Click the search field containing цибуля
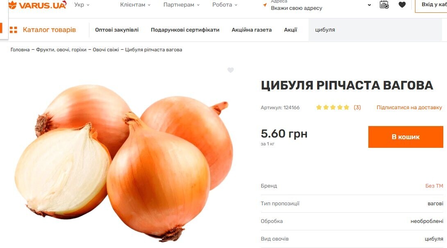This screenshot has width=447, height=248. click(375, 30)
